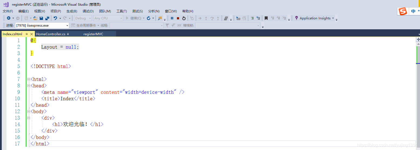Viewport: 420px width, 150px height.
Task: Click the Application Insights lightbulb icon
Action: [x=297, y=18]
